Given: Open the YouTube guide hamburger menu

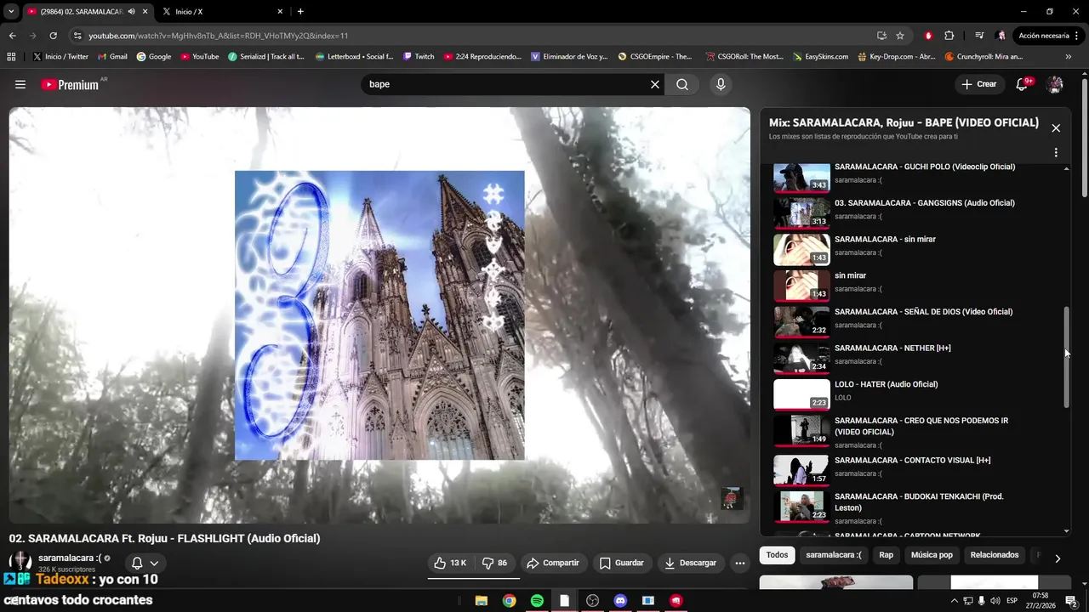Looking at the screenshot, I should [x=20, y=84].
